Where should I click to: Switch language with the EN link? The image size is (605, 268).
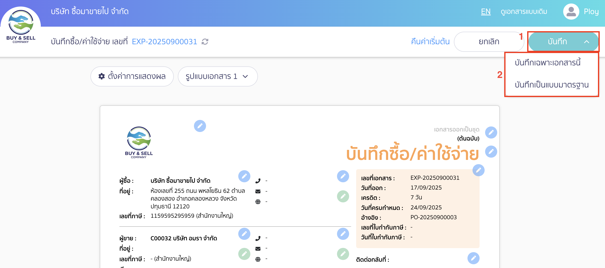486,12
